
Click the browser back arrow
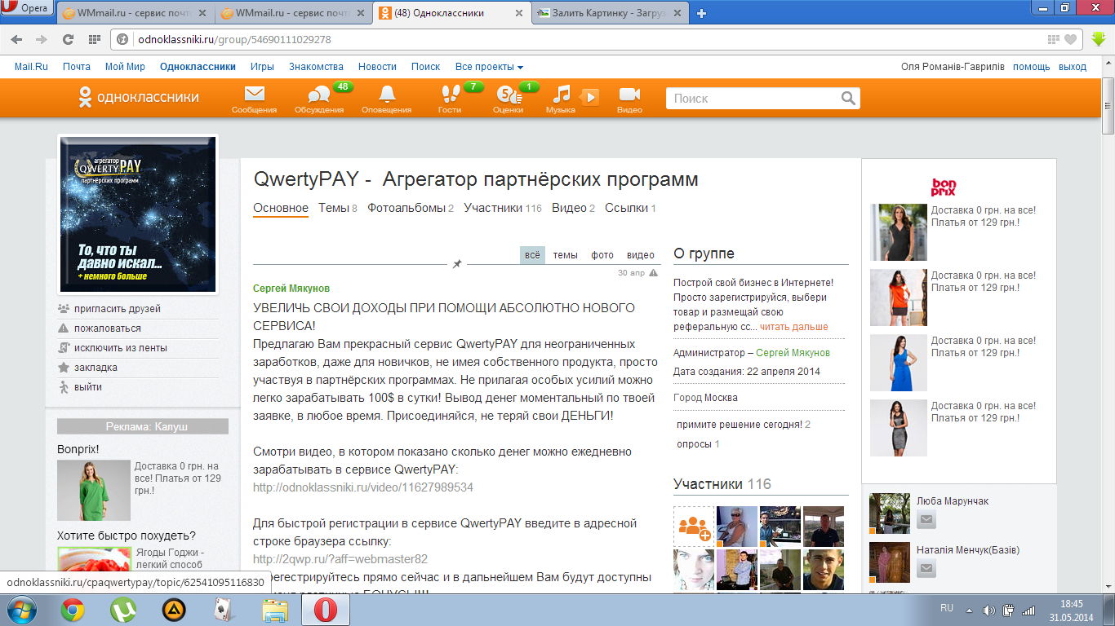tap(18, 39)
